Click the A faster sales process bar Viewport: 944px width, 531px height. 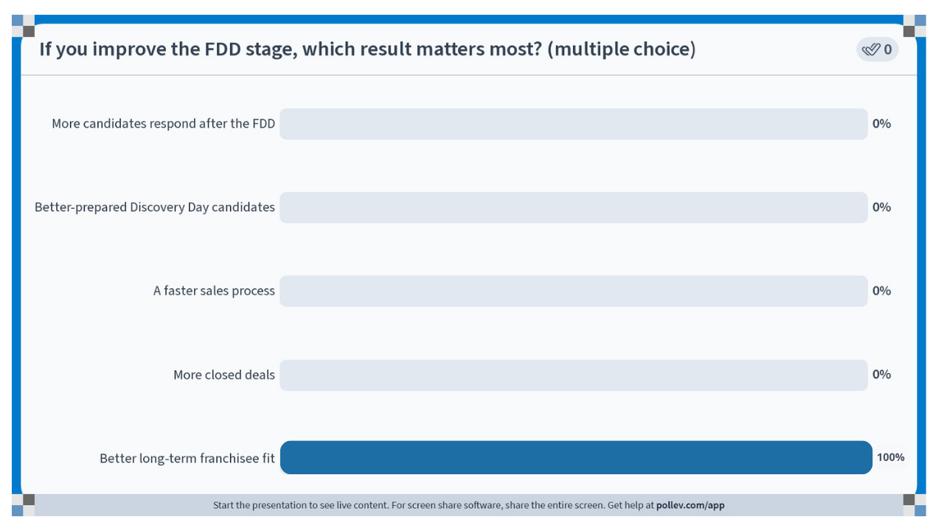coord(574,291)
